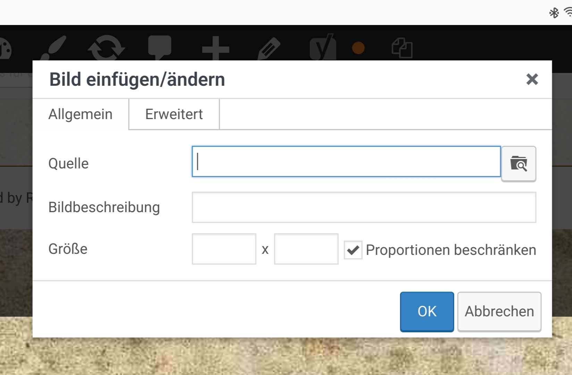Confirm the dialog with the OK button
Viewport: 572px width, 375px height.
click(427, 311)
